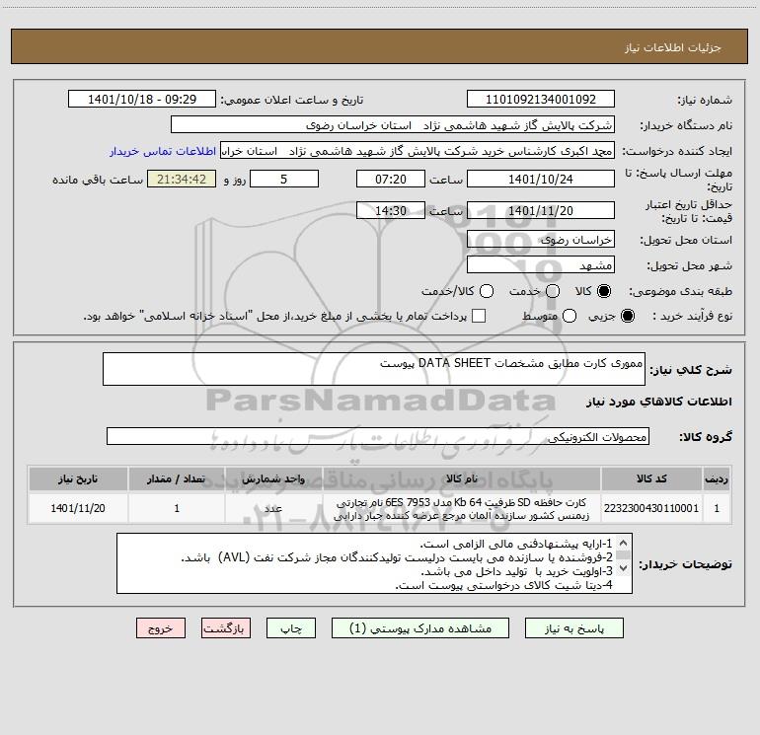Click the buyer organization name field

393,125
